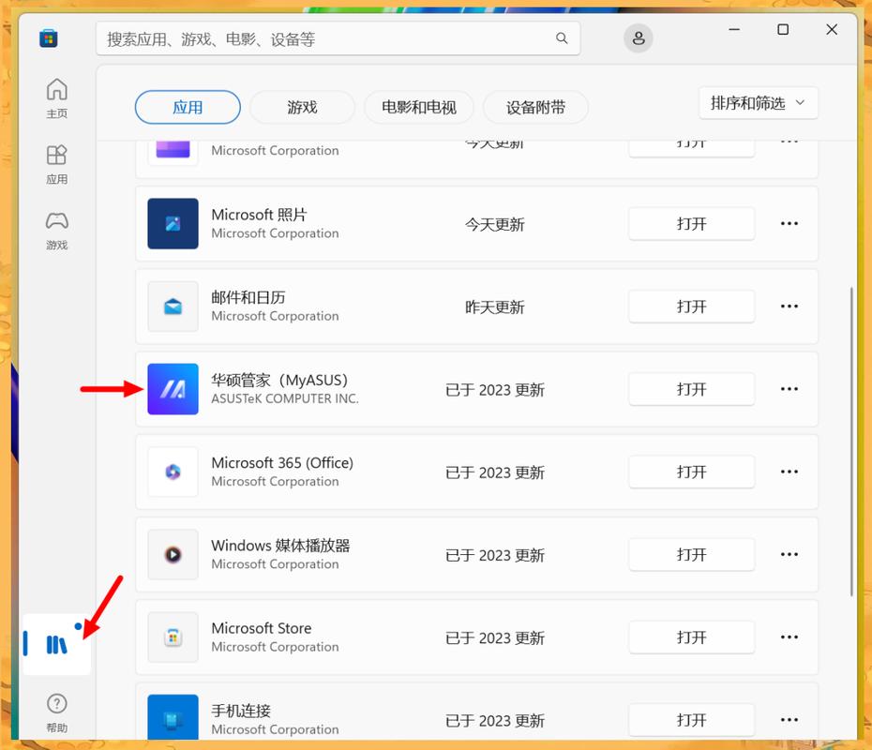Select the 设备附带 tab
Image resolution: width=872 pixels, height=750 pixels.
(x=535, y=107)
